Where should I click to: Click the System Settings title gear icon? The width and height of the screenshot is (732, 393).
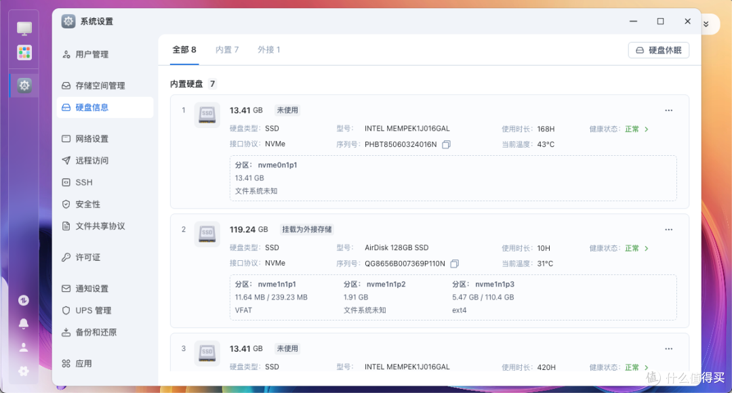click(x=68, y=21)
